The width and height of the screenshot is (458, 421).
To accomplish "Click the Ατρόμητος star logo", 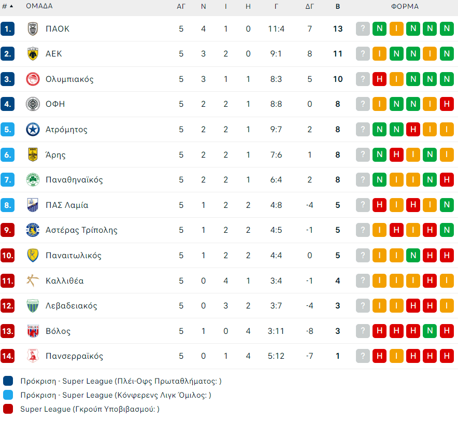I will point(33,130).
